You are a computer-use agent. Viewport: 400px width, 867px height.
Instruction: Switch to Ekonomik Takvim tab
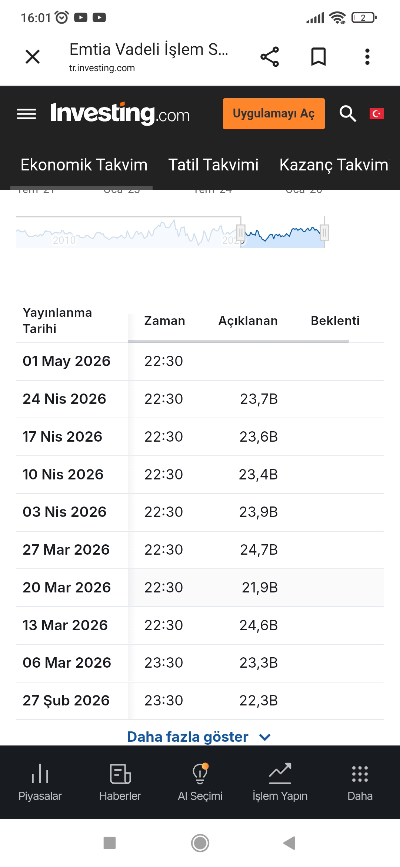(84, 165)
